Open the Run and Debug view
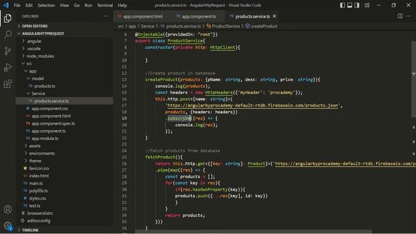Viewport: 416px width, 234px height. point(8,68)
